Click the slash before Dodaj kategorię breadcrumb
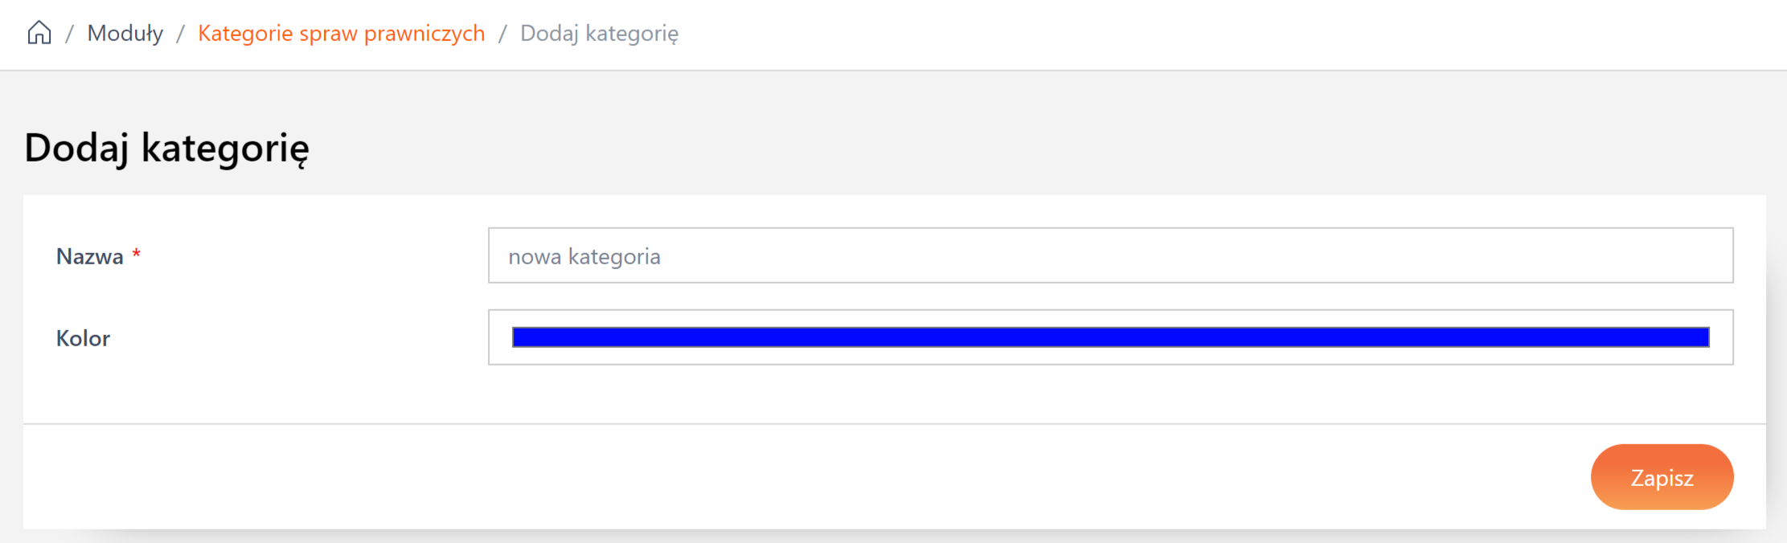Viewport: 1787px width, 543px height. [502, 34]
